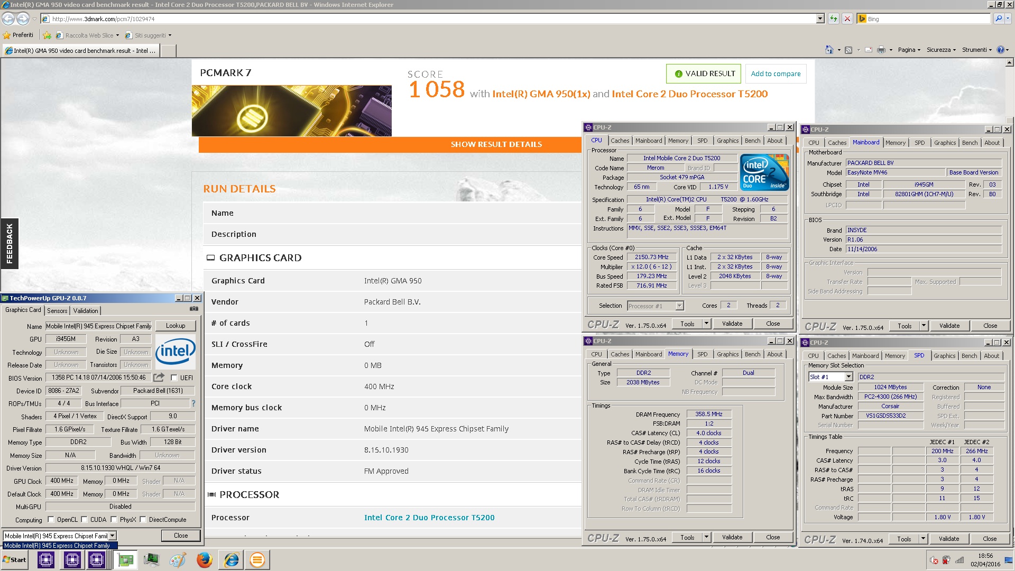Click the RSS feeds icon
Image resolution: width=1015 pixels, height=571 pixels.
848,50
